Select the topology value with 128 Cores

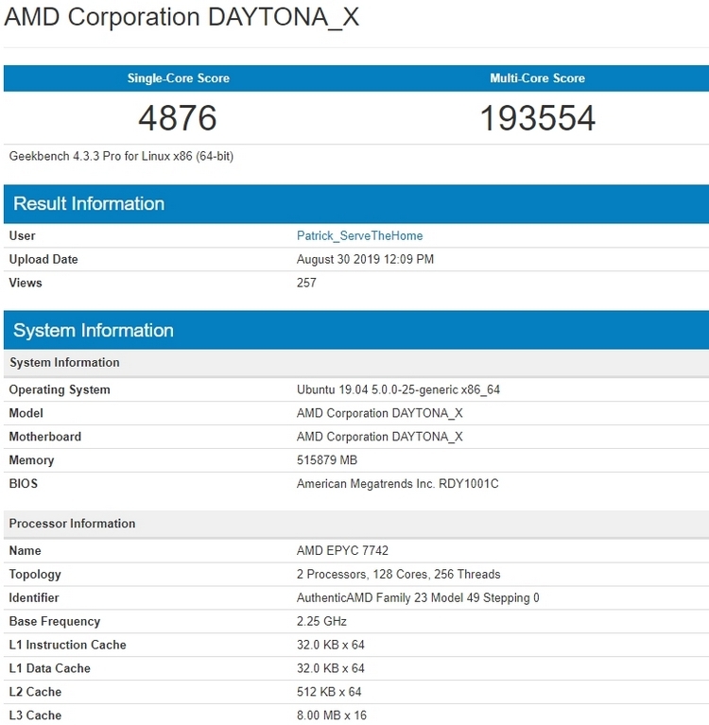click(x=398, y=574)
